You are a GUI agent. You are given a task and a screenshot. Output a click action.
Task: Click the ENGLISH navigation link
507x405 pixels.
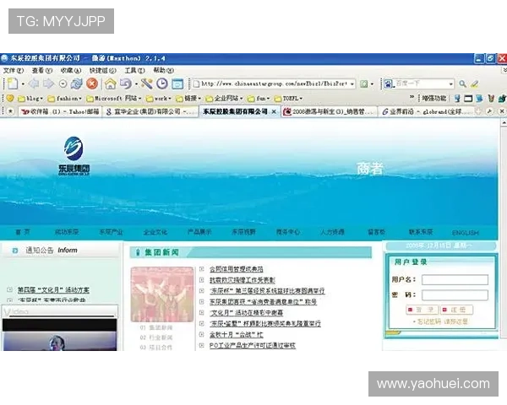point(466,233)
